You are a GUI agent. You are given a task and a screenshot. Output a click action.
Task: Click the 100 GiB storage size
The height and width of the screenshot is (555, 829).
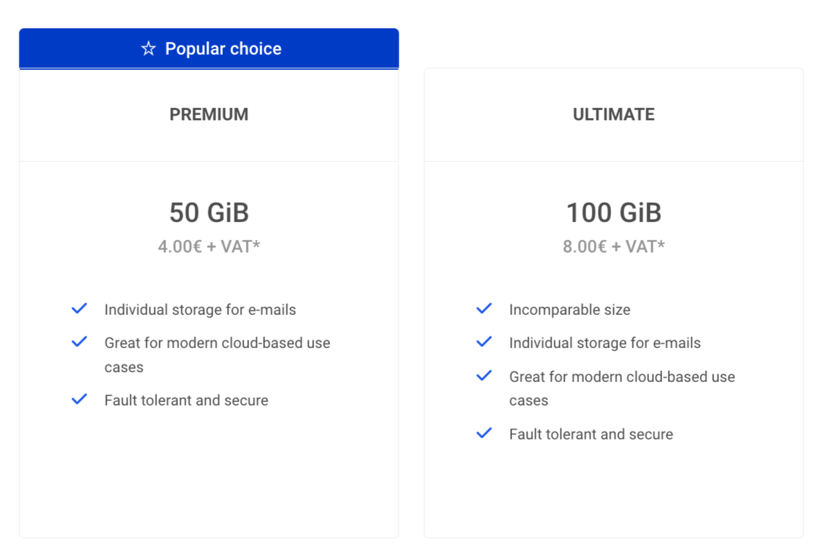click(x=614, y=212)
